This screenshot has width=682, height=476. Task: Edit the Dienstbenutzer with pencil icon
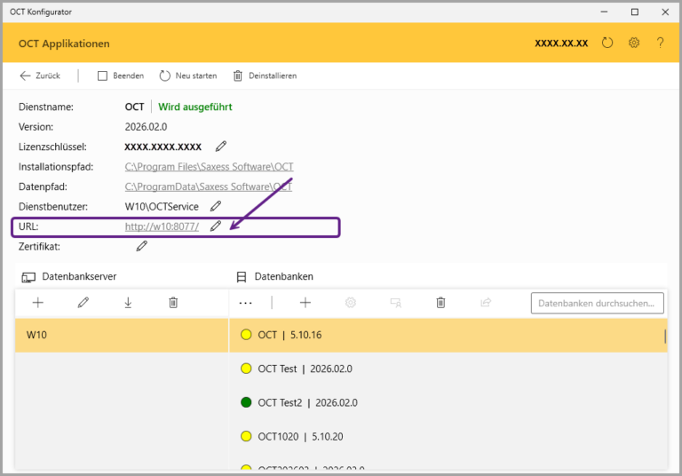pos(216,207)
